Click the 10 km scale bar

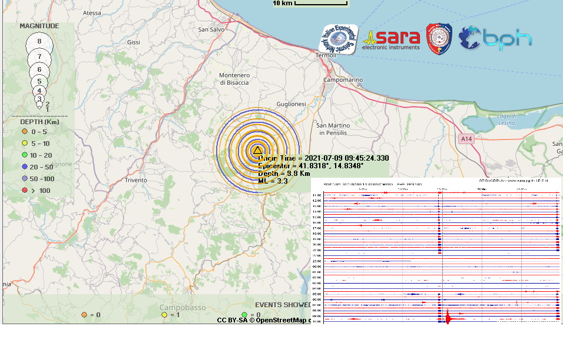[312, 4]
